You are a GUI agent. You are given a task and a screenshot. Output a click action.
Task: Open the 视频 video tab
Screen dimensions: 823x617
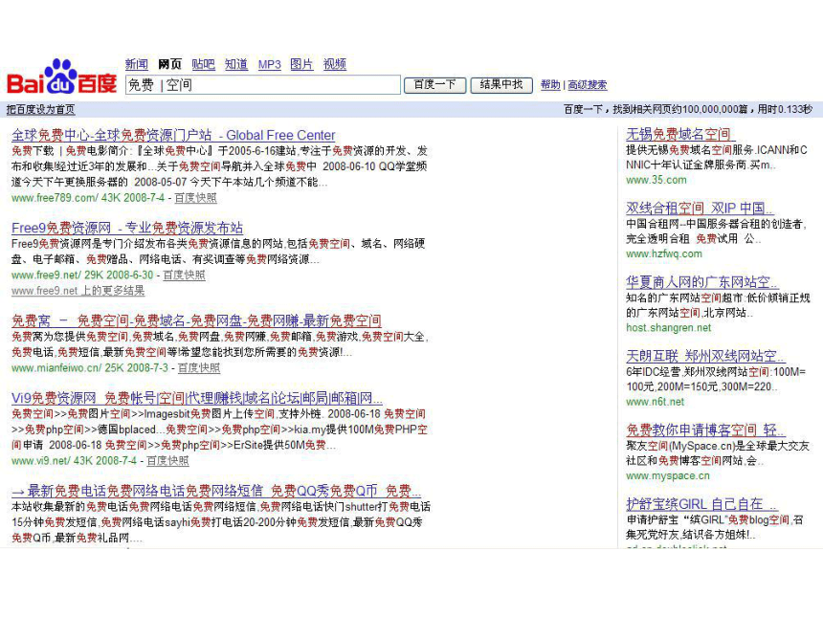click(335, 64)
